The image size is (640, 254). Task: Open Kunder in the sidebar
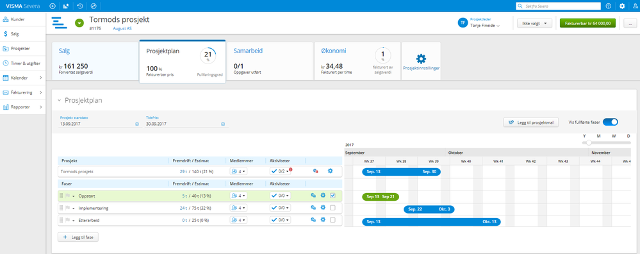pos(22,19)
